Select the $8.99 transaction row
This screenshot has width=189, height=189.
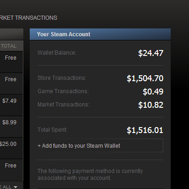(11, 127)
